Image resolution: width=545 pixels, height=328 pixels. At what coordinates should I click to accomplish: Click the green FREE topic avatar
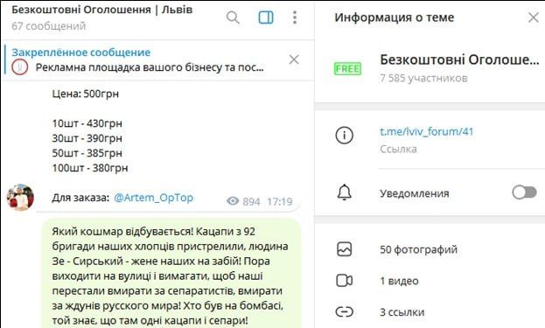pos(347,68)
